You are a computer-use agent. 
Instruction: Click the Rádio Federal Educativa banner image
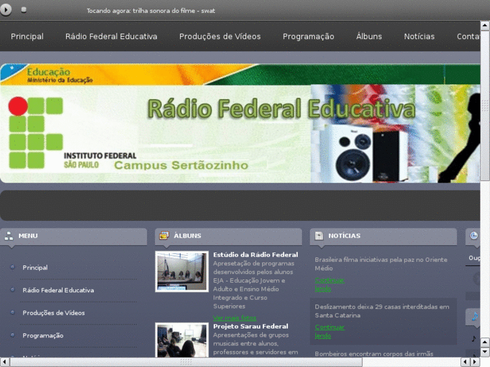240,123
